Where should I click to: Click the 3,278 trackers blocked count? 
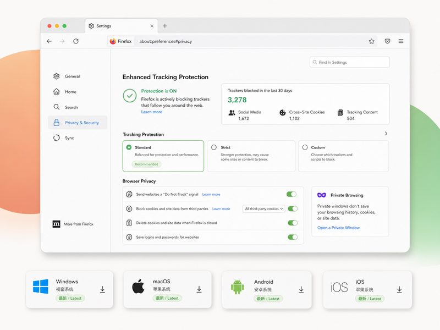point(237,100)
